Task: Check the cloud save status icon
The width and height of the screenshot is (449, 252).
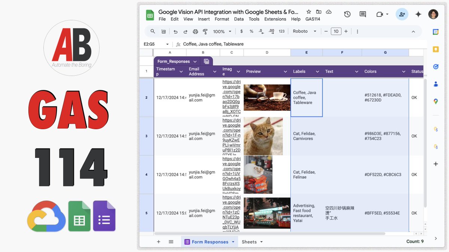Action: pyautogui.click(x=329, y=12)
